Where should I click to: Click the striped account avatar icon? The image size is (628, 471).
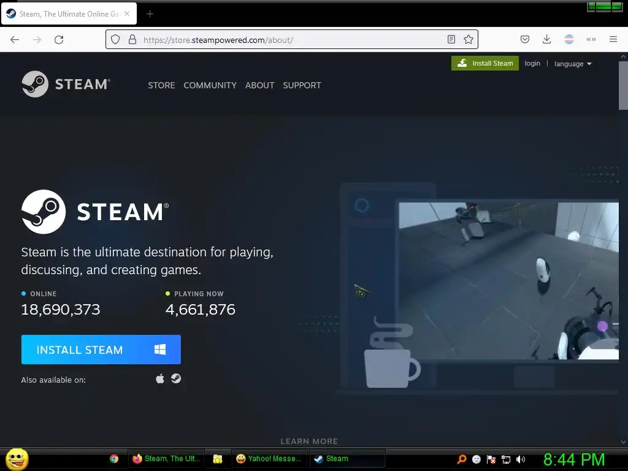[x=569, y=39]
